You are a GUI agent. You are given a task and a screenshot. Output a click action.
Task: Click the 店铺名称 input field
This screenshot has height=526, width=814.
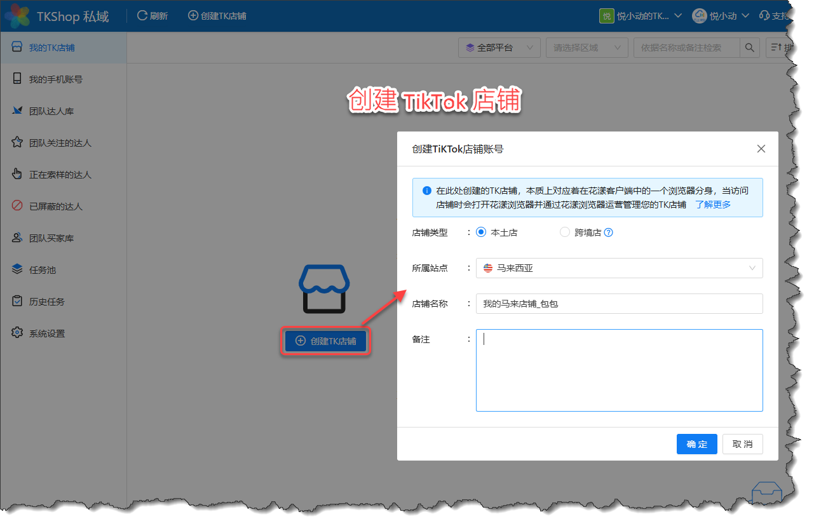coord(620,304)
